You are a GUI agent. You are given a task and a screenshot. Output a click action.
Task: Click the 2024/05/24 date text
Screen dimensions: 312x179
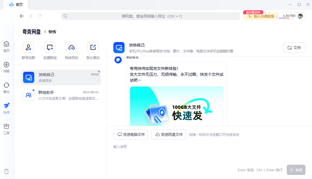[90, 92]
